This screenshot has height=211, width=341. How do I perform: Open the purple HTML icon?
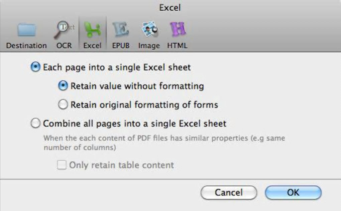click(177, 30)
